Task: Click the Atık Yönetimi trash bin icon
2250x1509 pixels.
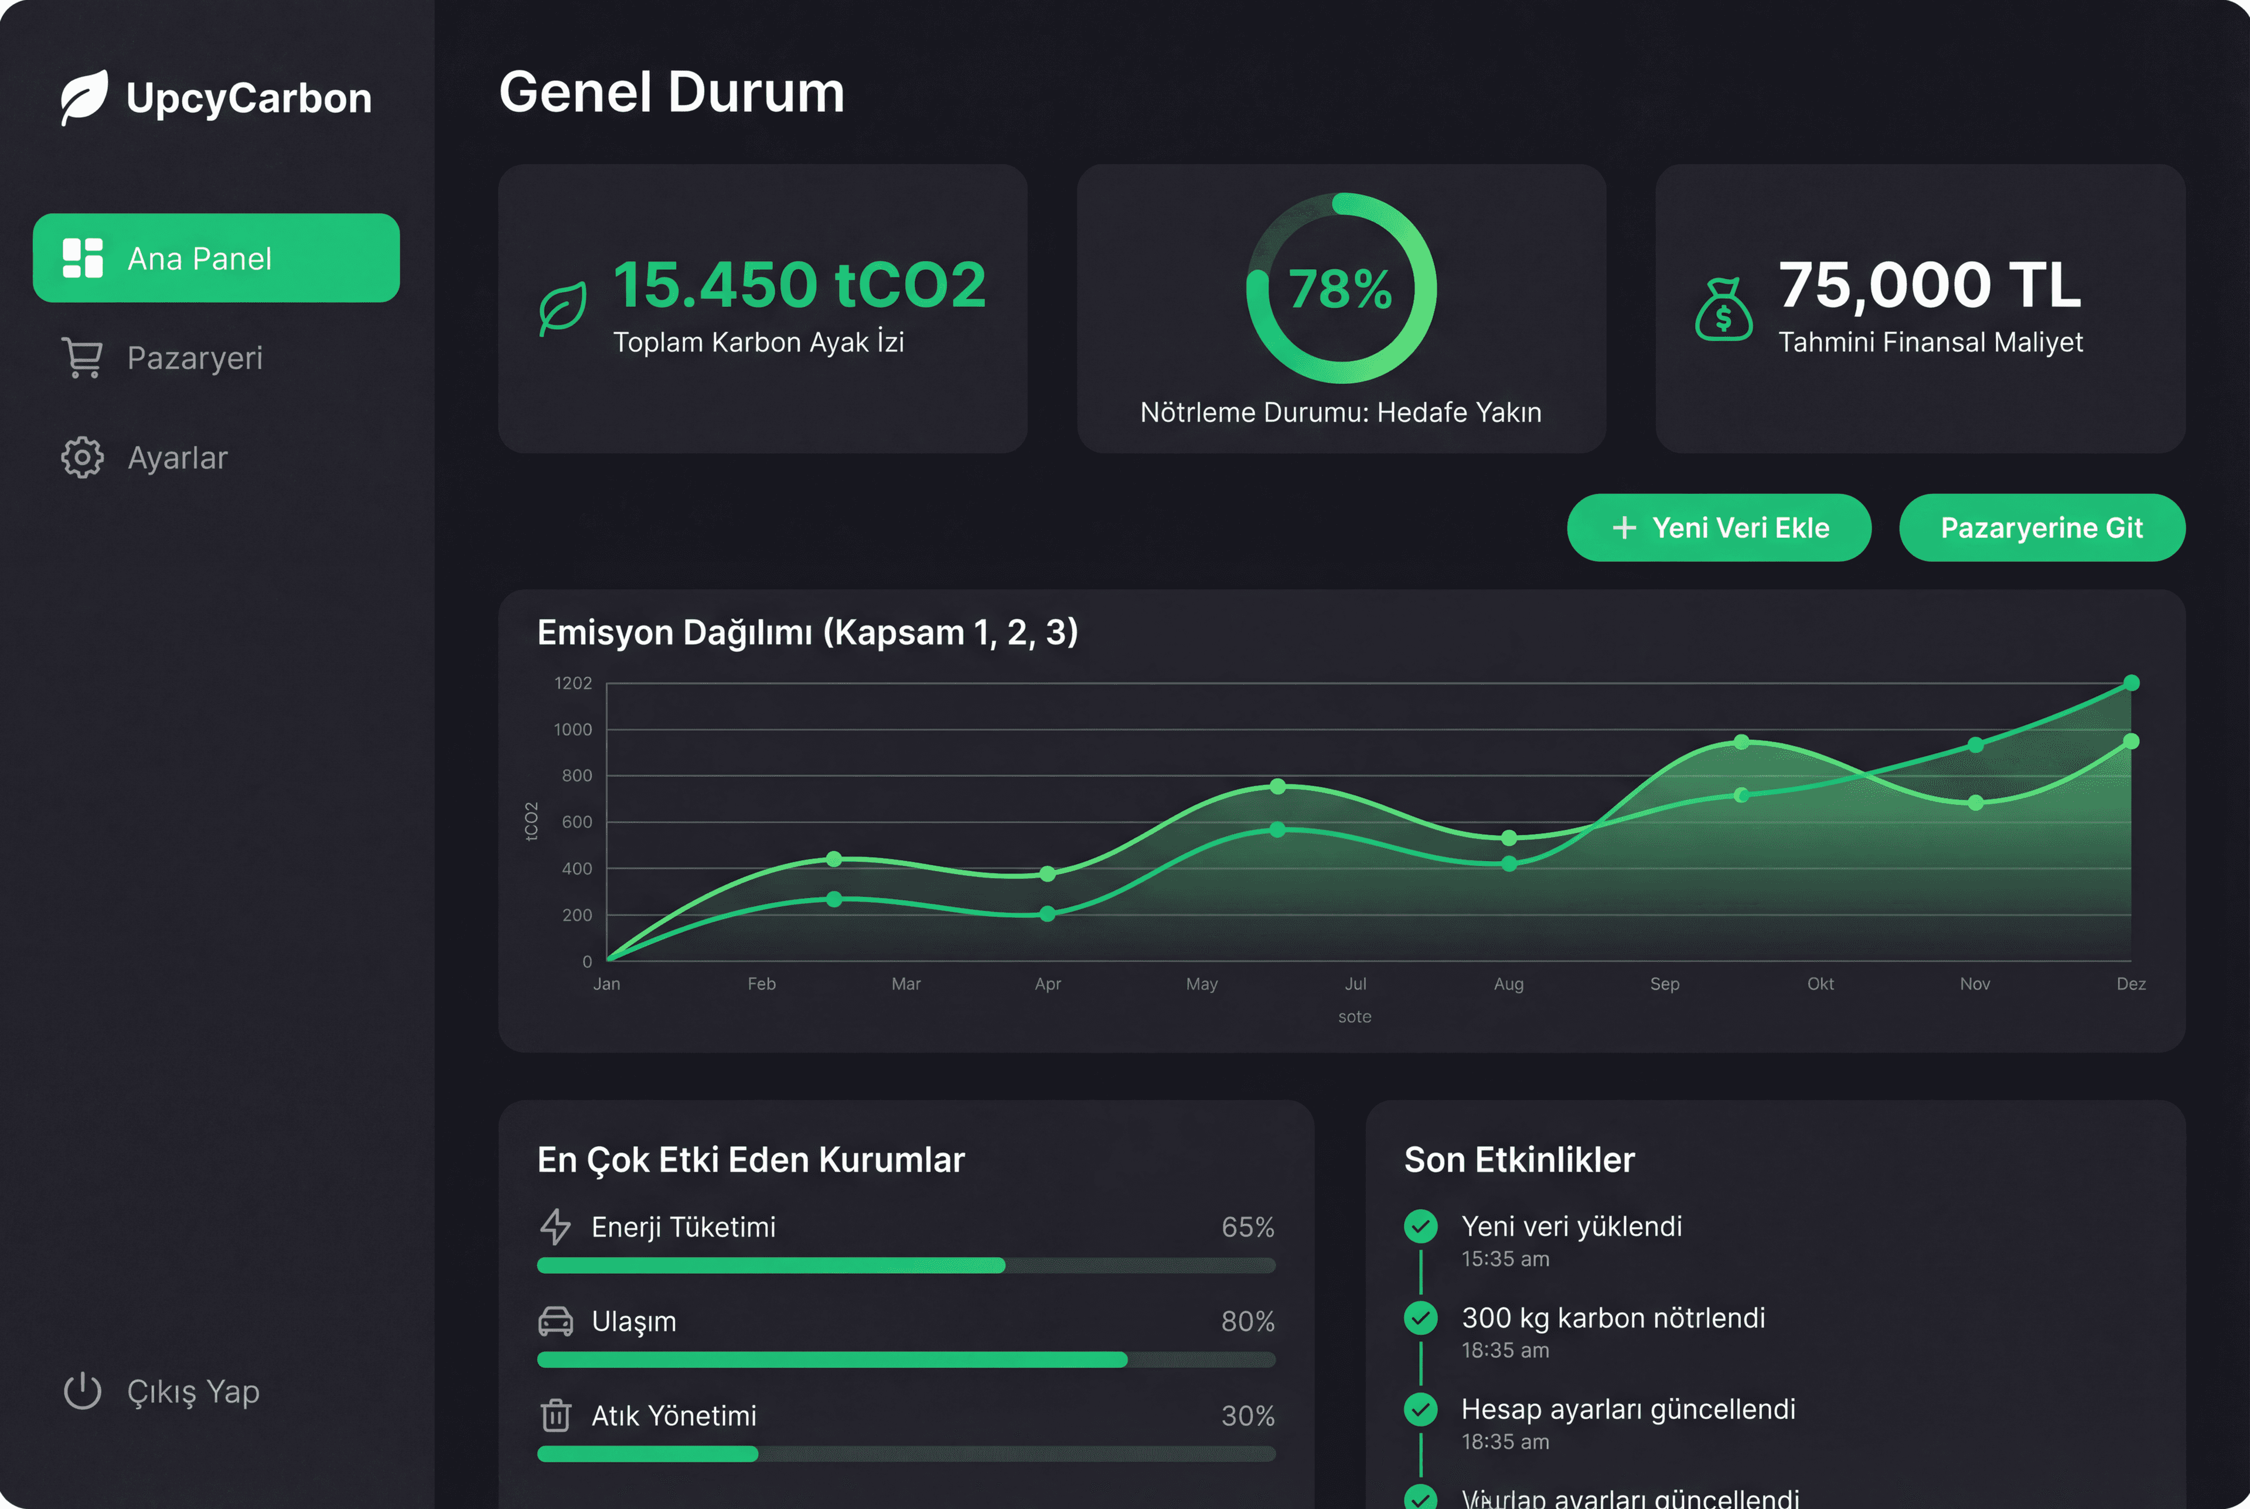Action: pos(555,1415)
